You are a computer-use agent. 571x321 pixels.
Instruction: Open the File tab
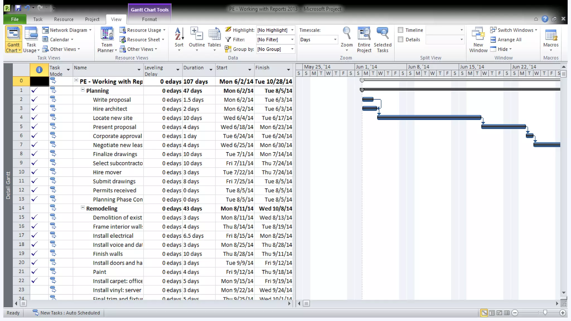click(x=15, y=19)
